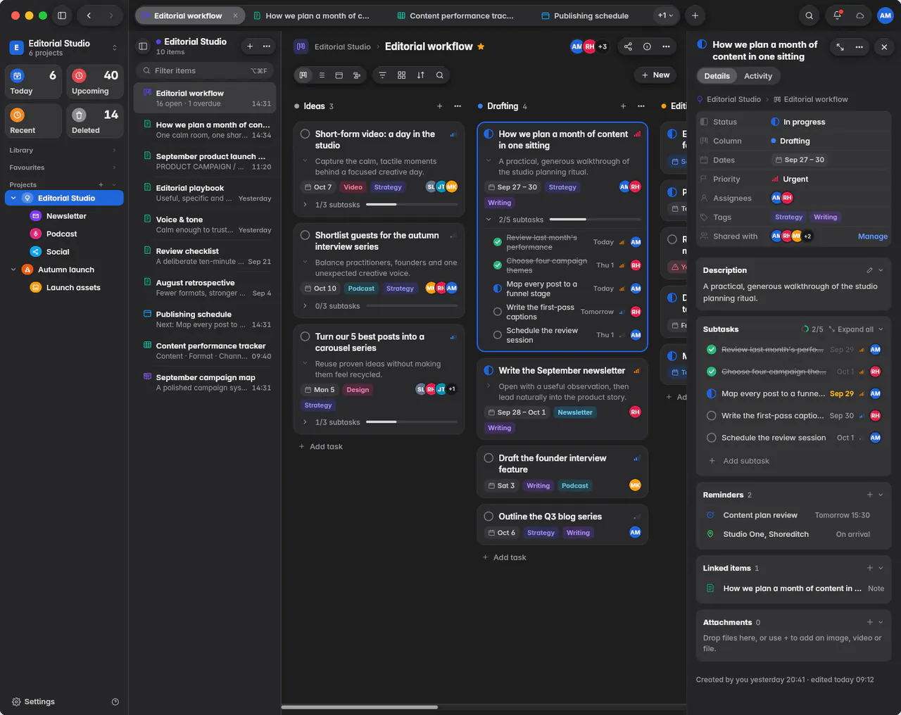Open the sort options icon on the board toolbar
901x715 pixels.
click(420, 75)
